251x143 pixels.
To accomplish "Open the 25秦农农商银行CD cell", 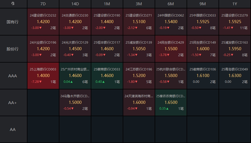I will [x=171, y=103].
